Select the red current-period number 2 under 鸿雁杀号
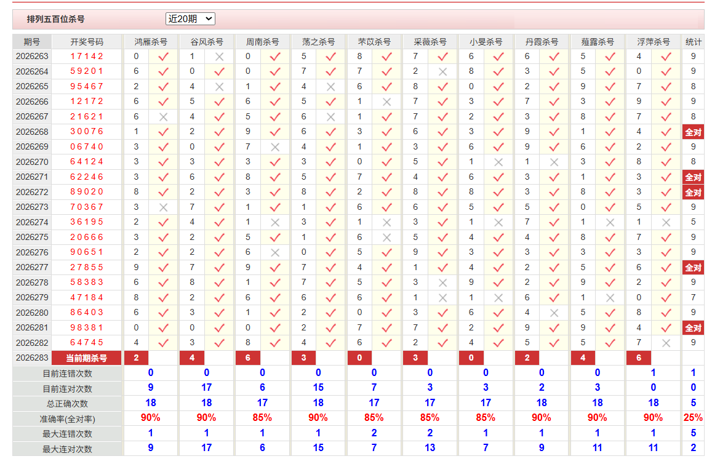Screen dimensions: 712x464 point(136,358)
